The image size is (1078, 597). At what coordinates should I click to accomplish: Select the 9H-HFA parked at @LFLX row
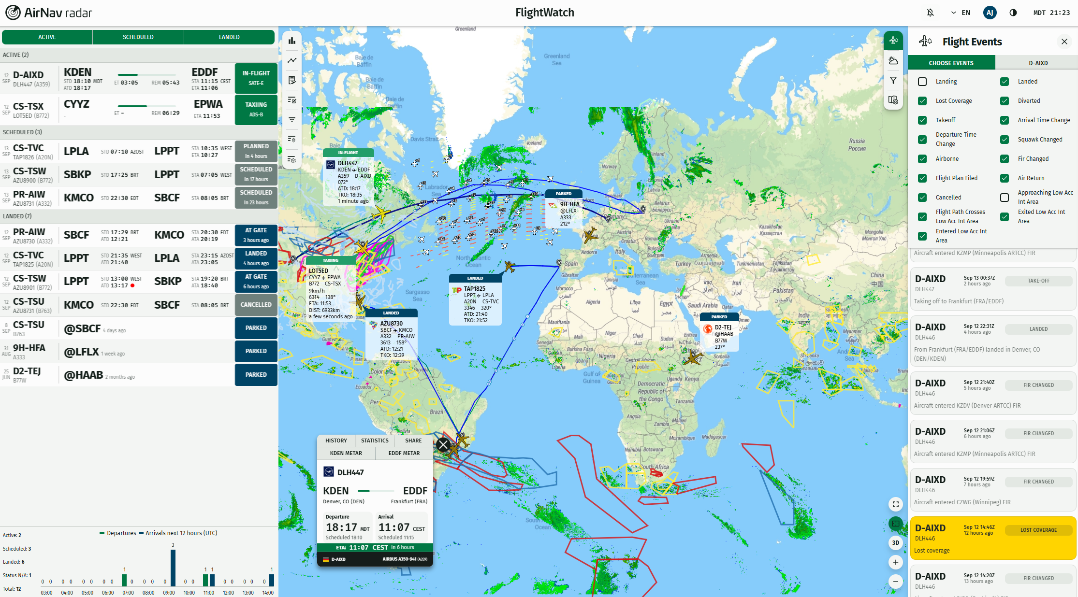139,351
